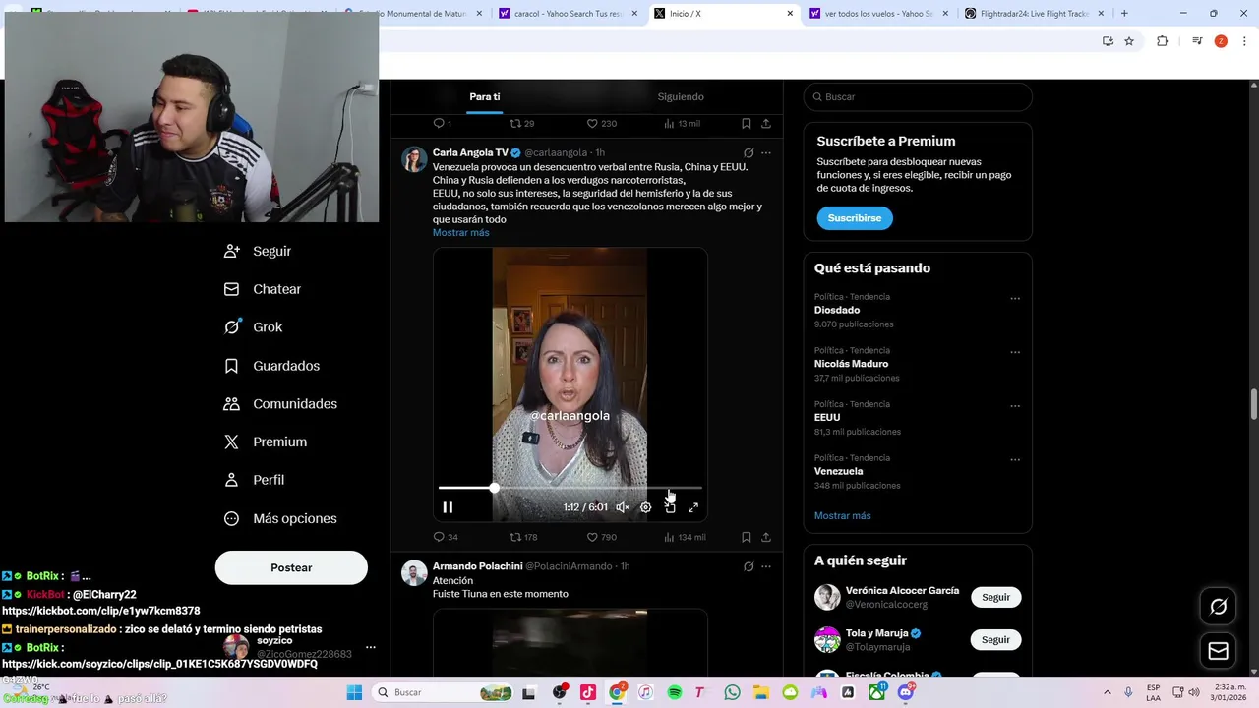Expand post text with Mostrar más

[x=460, y=233]
